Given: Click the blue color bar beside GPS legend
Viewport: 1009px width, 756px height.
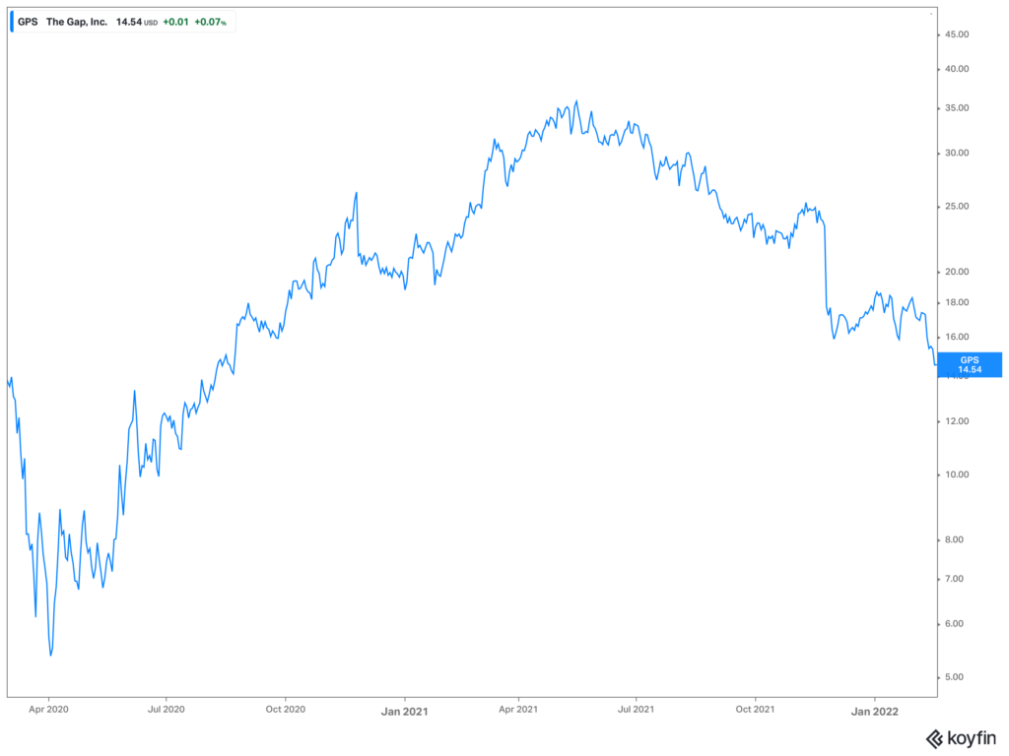Looking at the screenshot, I should [x=12, y=22].
